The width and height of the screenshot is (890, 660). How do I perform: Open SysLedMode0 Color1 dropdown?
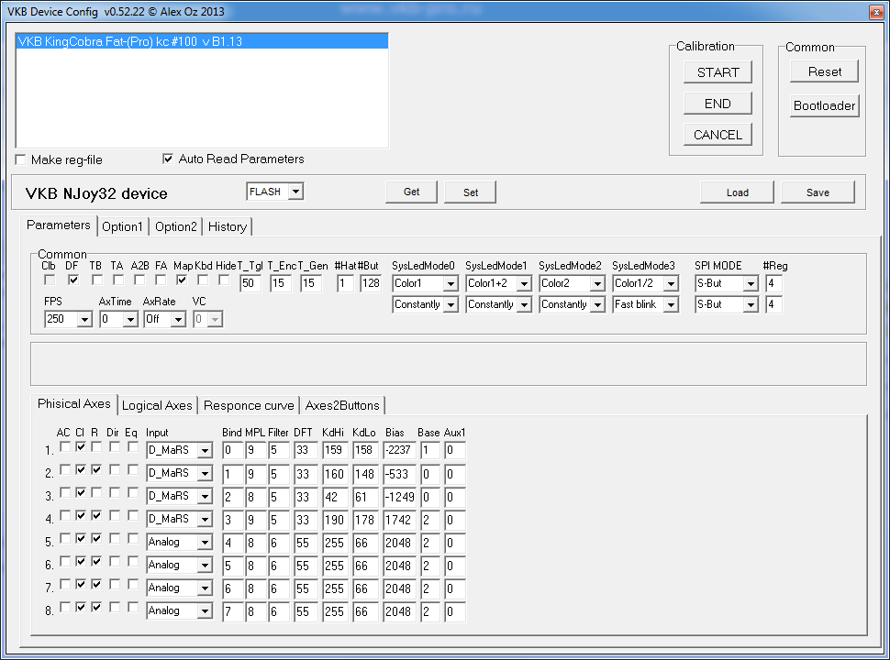click(x=451, y=283)
